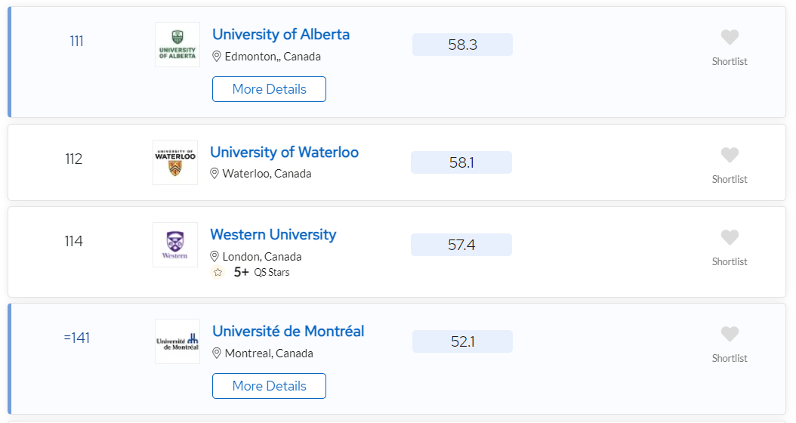Open the Western University link
This screenshot has width=796, height=423.
click(x=273, y=234)
